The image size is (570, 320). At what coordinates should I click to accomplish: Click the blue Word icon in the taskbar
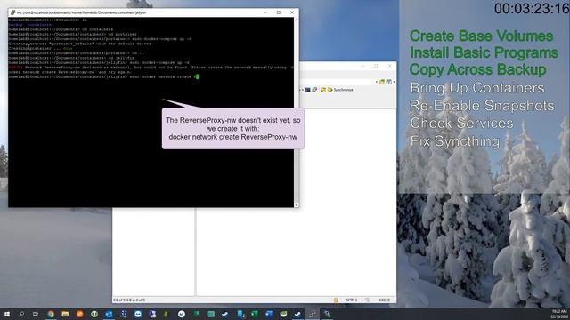click(269, 314)
